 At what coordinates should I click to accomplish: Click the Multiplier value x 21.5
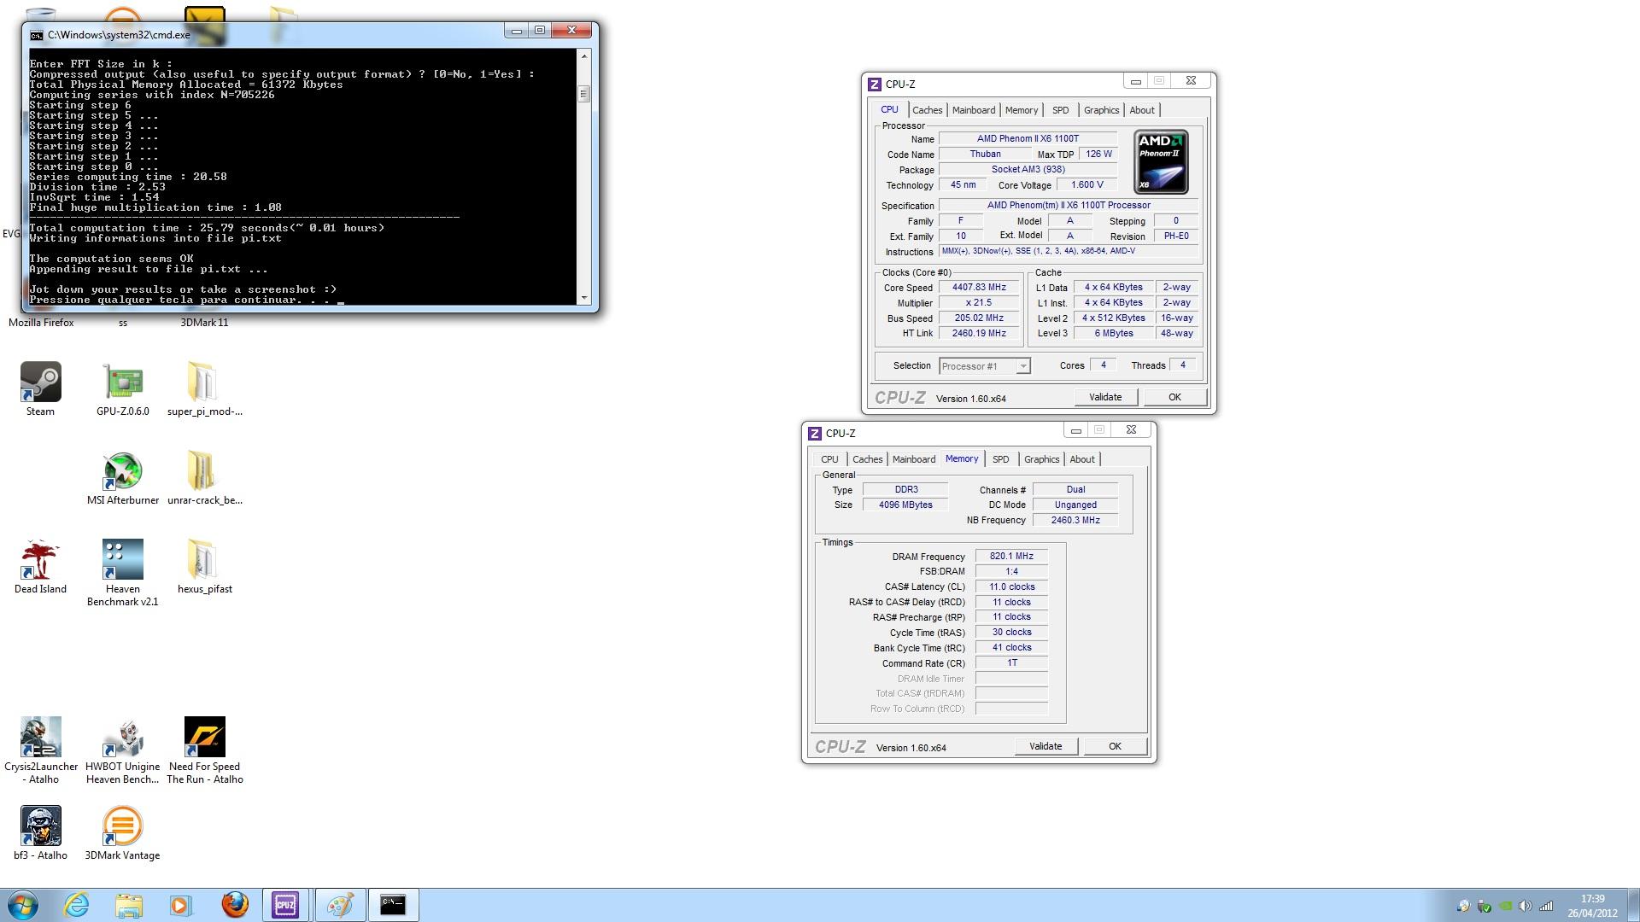(979, 303)
